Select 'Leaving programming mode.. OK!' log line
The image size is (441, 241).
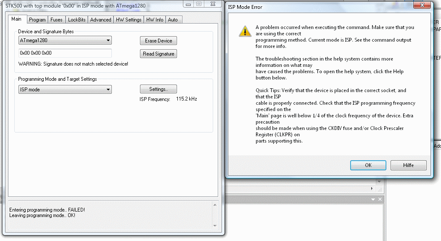42,215
